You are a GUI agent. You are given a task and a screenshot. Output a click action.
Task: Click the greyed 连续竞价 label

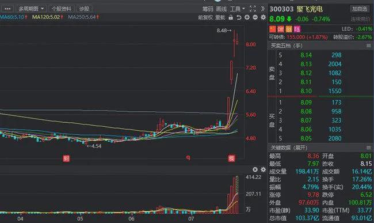[x=360, y=19]
